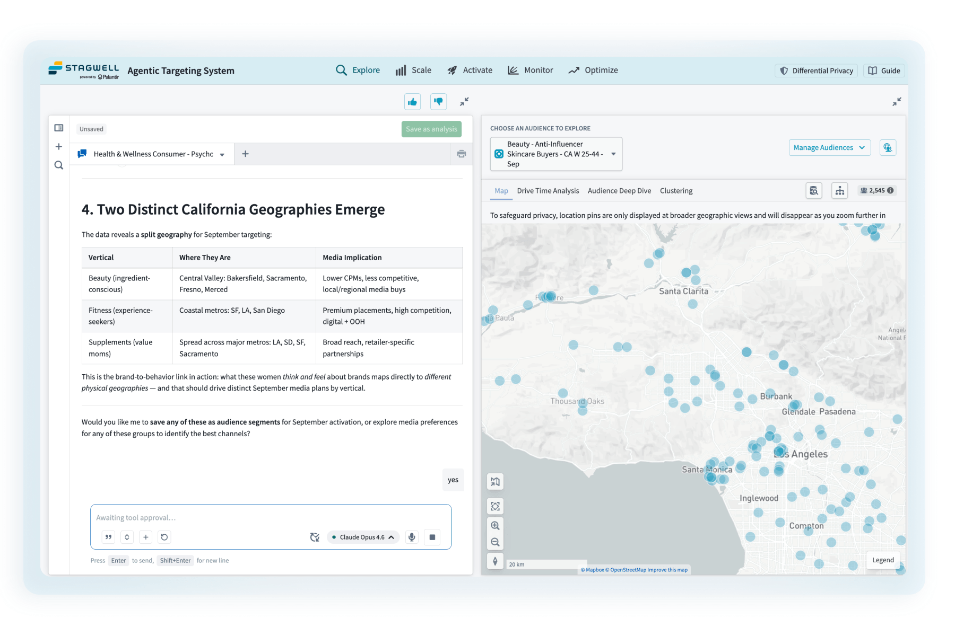Open the Monitor section
The width and height of the screenshot is (955, 636).
pos(531,70)
